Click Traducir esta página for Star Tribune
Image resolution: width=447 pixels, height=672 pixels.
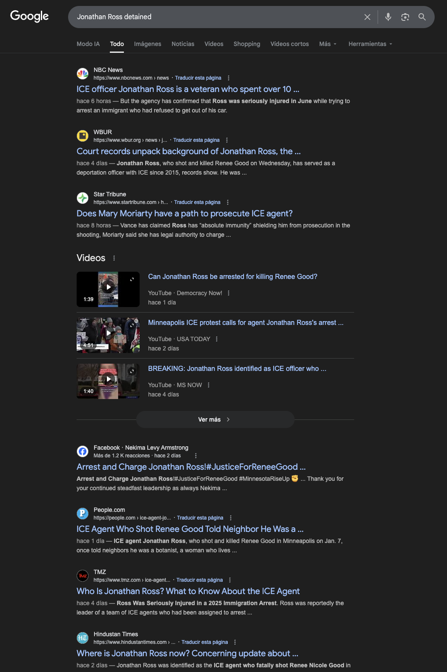coord(197,202)
